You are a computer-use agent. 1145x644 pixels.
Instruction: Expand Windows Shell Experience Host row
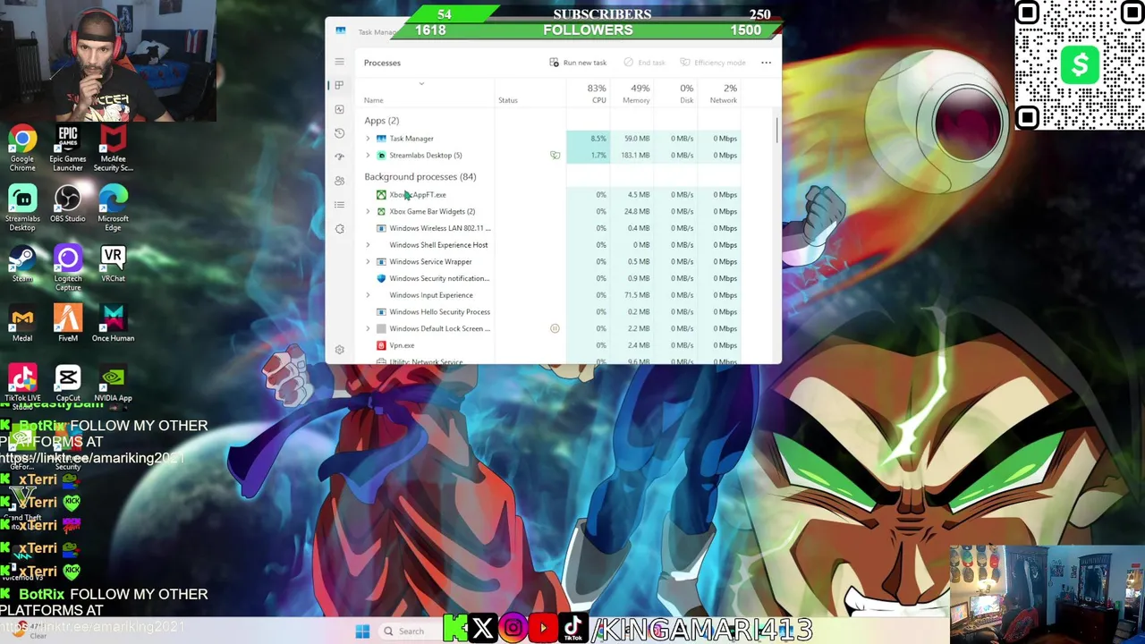tap(368, 245)
